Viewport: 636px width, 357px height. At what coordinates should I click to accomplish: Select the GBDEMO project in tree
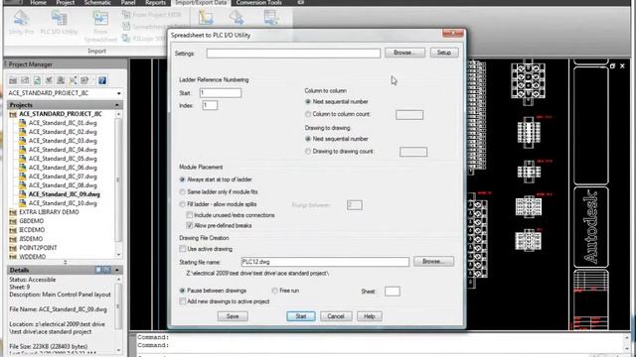[31, 221]
